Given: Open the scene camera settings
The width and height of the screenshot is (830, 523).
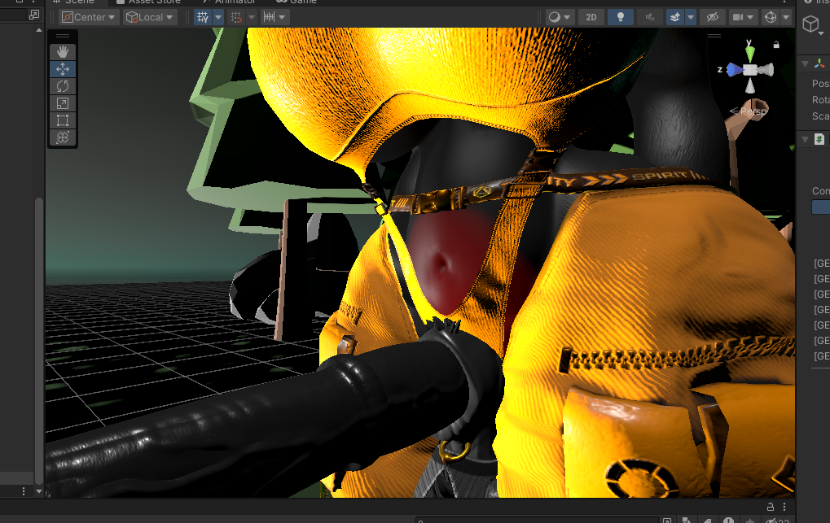Looking at the screenshot, I should point(743,17).
